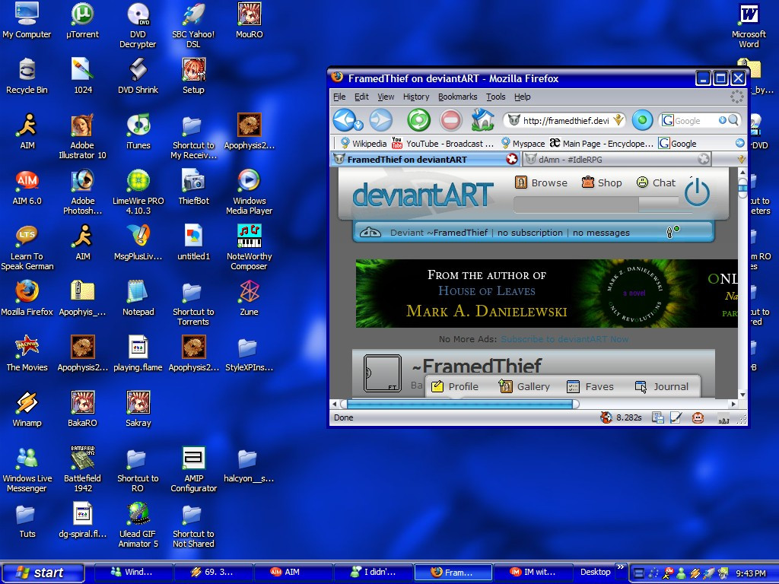Click the "no messages" text on deviantART bar
779x584 pixels.
click(x=601, y=233)
